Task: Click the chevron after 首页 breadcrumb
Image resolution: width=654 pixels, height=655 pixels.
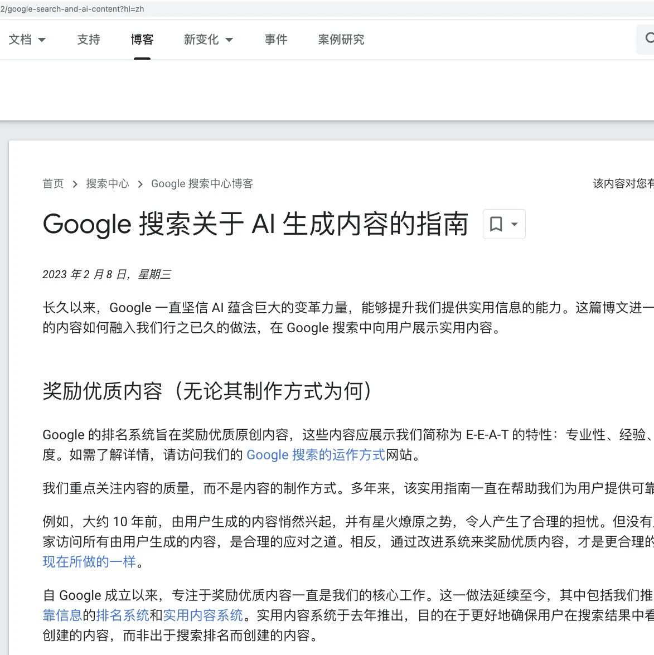Action: click(75, 184)
